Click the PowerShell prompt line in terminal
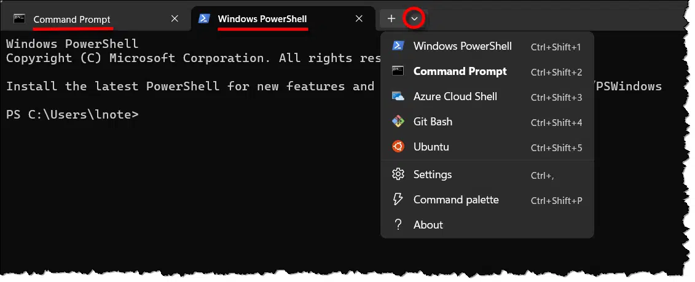Viewport: 695px width, 282px height. [x=72, y=114]
